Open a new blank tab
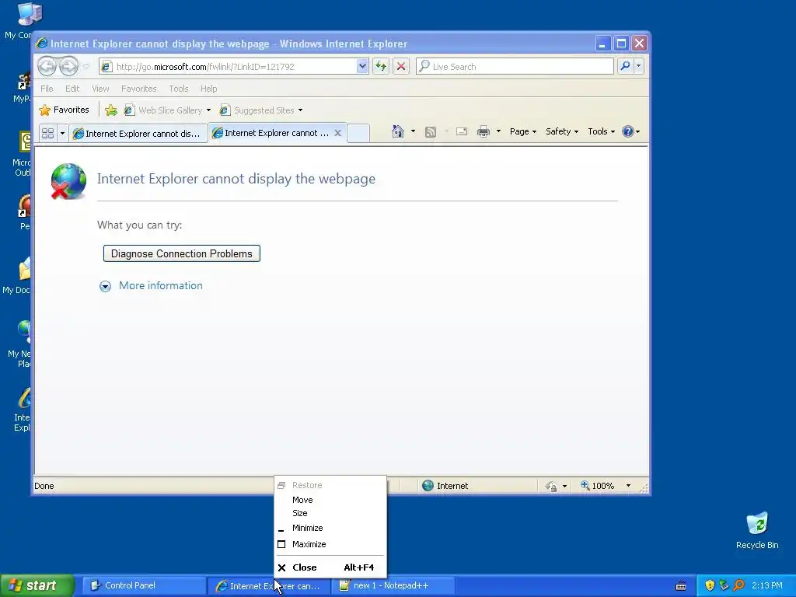Image resolution: width=796 pixels, height=597 pixels. pyautogui.click(x=358, y=134)
